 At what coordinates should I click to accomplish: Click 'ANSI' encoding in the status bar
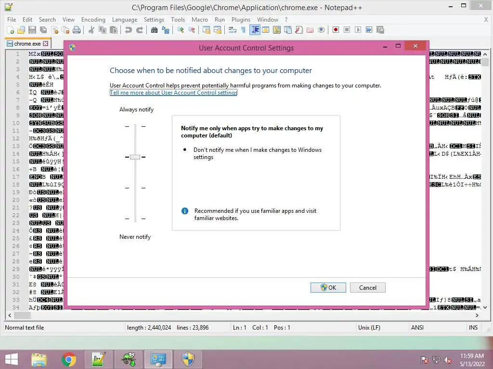[417, 328]
